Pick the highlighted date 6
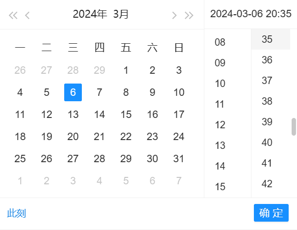The height and width of the screenshot is (230, 297). click(x=73, y=92)
